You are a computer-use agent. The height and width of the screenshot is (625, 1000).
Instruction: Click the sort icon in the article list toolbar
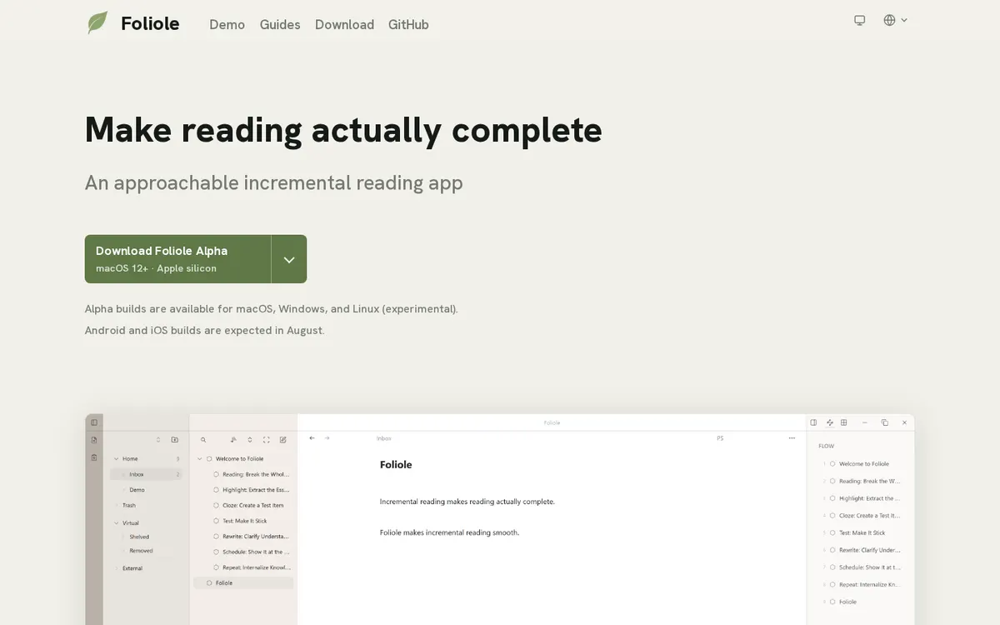[234, 439]
